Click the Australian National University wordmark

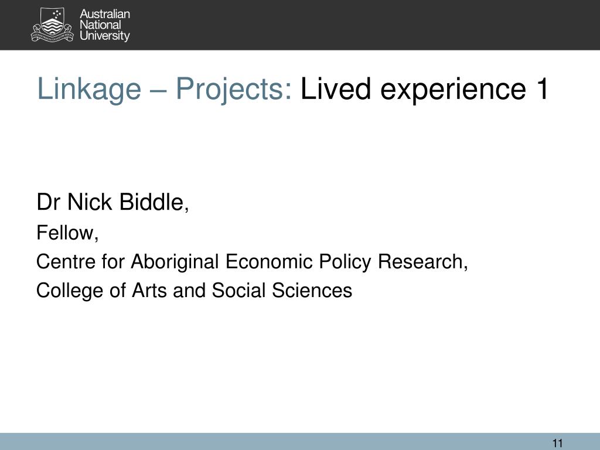pyautogui.click(x=105, y=25)
